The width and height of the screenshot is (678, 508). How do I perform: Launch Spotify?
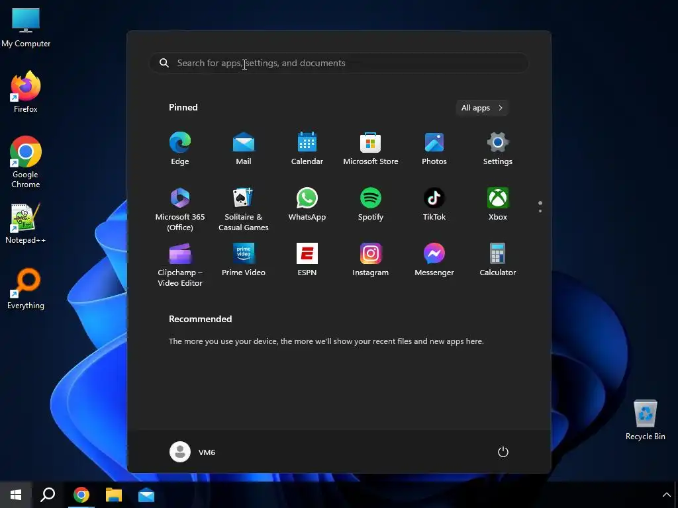[371, 204]
